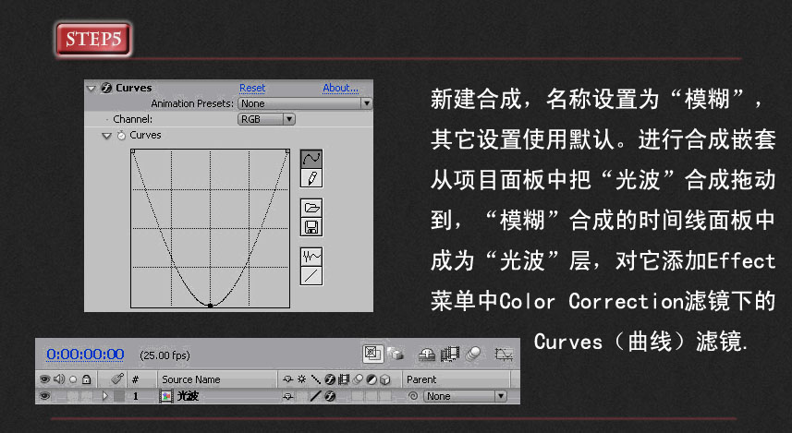Screen dimensions: 792x433
Task: Select the top-right curve control point
Action: tap(287, 150)
